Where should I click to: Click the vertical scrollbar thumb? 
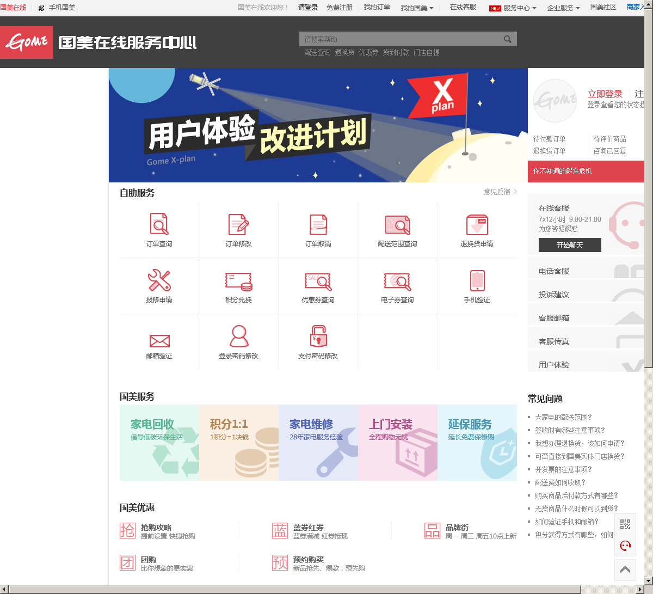pyautogui.click(x=649, y=189)
